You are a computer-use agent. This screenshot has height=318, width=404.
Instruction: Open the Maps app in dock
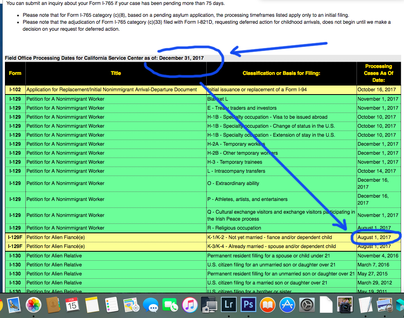click(x=131, y=305)
